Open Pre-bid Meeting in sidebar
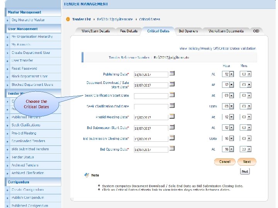This screenshot has height=208, width=278. click(x=24, y=133)
